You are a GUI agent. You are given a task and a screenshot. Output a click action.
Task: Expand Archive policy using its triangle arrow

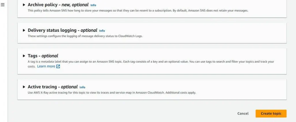[x=24, y=5]
